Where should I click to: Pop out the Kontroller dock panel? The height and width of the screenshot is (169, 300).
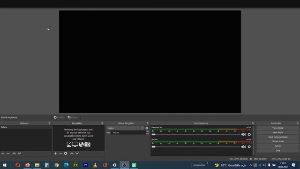click(298, 123)
